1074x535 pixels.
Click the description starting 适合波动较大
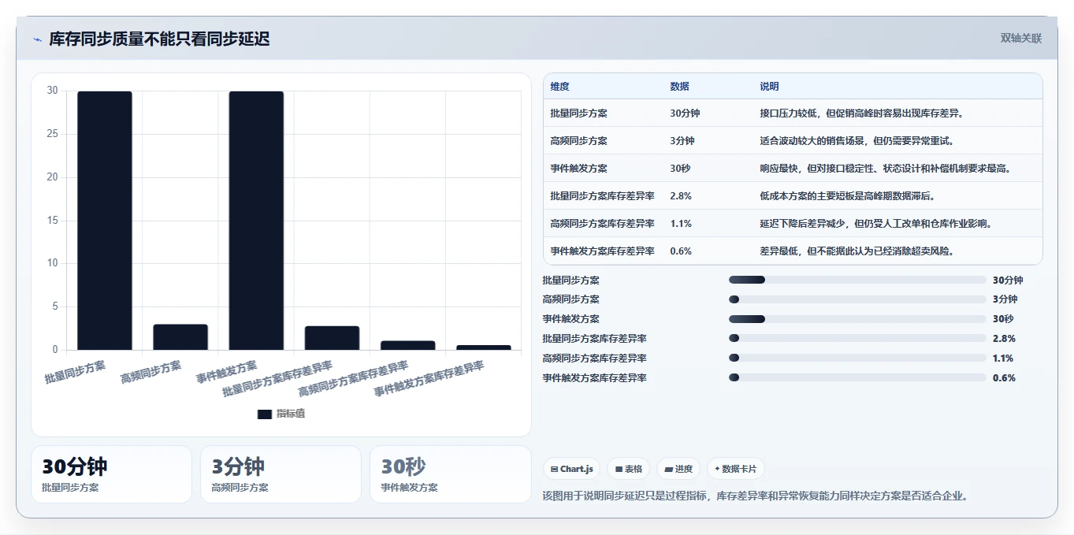[x=857, y=141]
